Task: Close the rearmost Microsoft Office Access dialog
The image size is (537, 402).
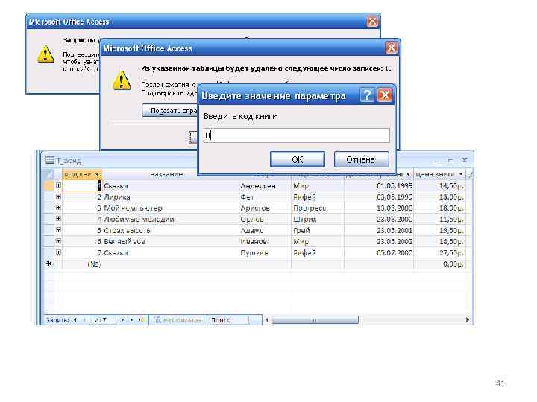Action: click(372, 22)
